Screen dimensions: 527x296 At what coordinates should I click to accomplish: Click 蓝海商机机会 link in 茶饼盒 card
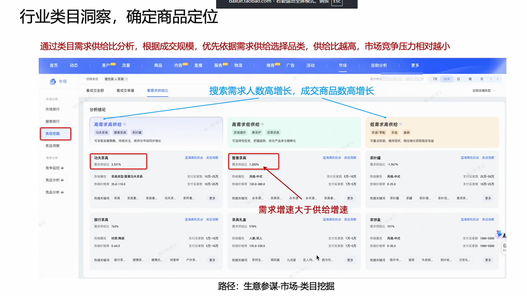click(470, 219)
